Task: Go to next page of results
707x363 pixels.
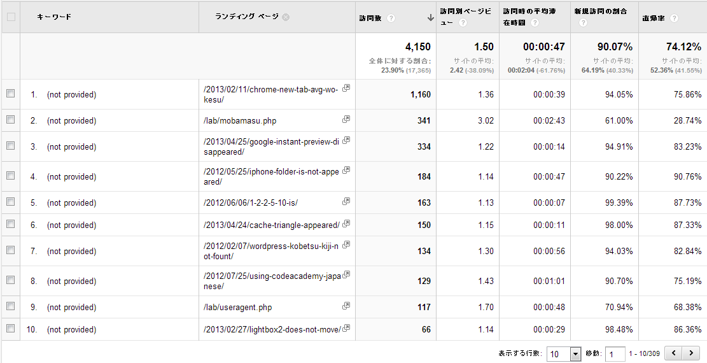Action: [x=690, y=353]
